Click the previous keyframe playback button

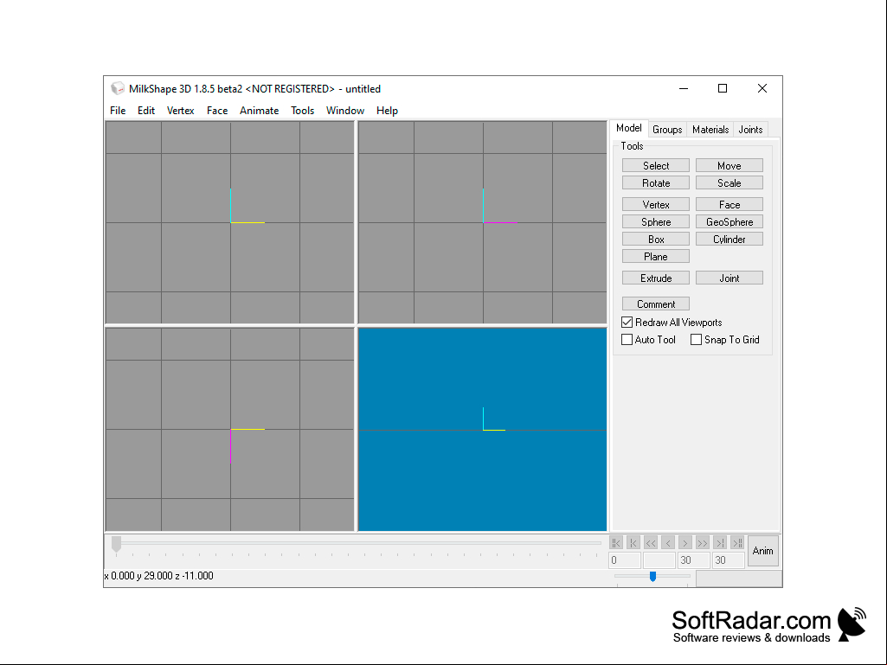point(633,543)
